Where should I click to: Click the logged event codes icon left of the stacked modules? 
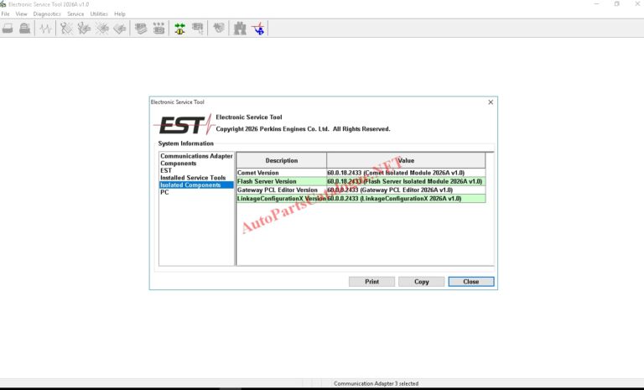tap(120, 29)
